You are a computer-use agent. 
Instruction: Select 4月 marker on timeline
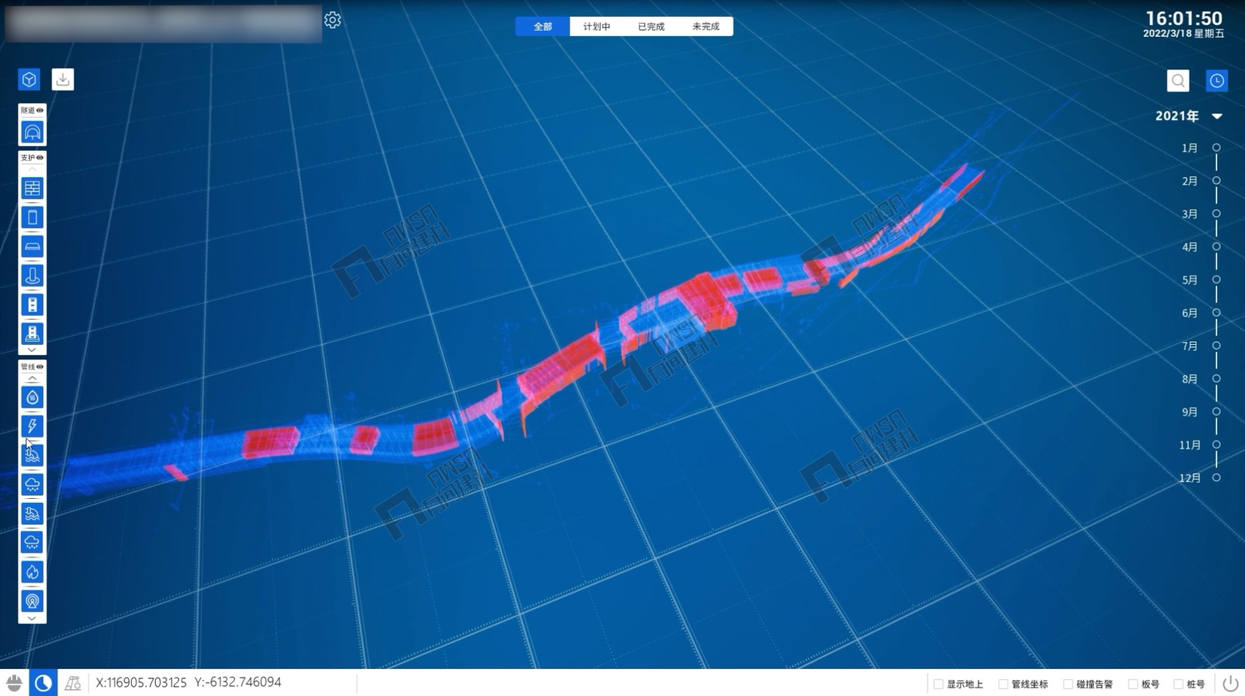tap(1216, 247)
